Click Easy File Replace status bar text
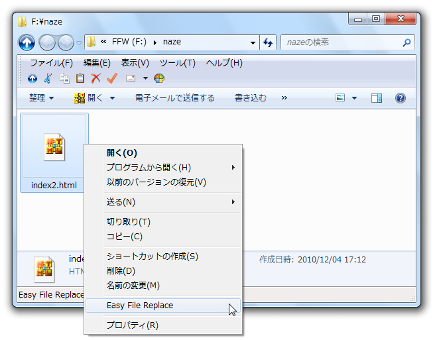 [x=51, y=294]
